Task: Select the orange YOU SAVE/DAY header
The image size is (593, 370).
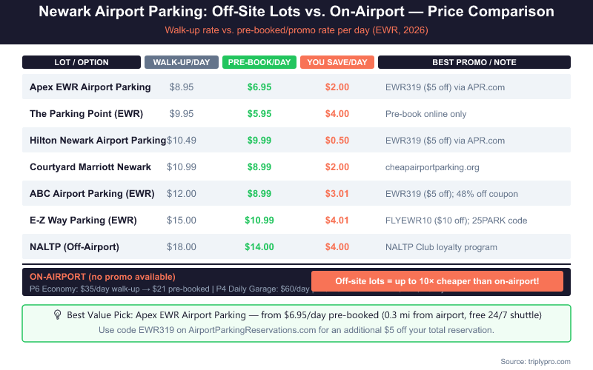Action: [337, 62]
